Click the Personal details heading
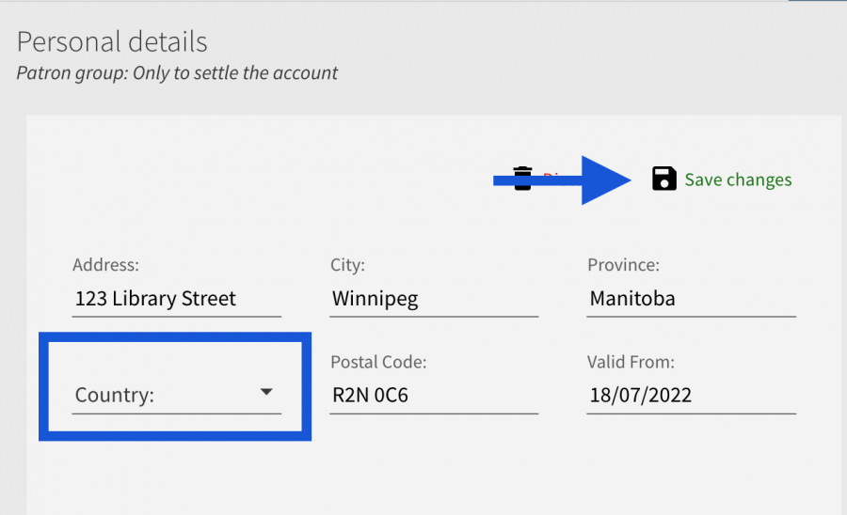The width and height of the screenshot is (847, 515). pyautogui.click(x=112, y=42)
